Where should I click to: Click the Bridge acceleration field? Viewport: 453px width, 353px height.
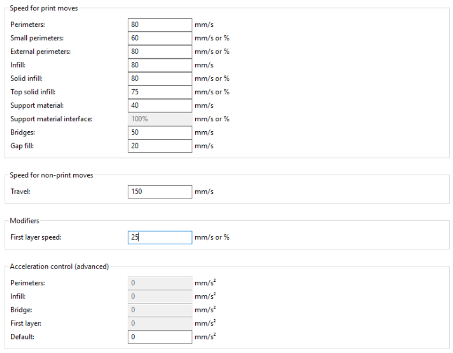pos(160,310)
